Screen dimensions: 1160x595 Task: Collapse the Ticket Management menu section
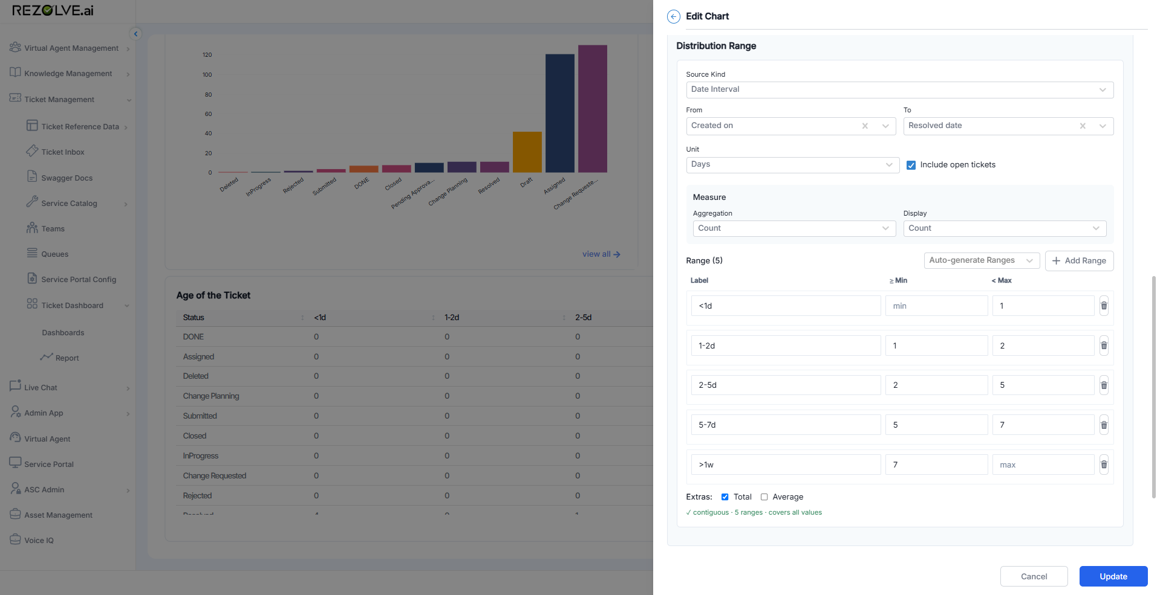click(129, 100)
